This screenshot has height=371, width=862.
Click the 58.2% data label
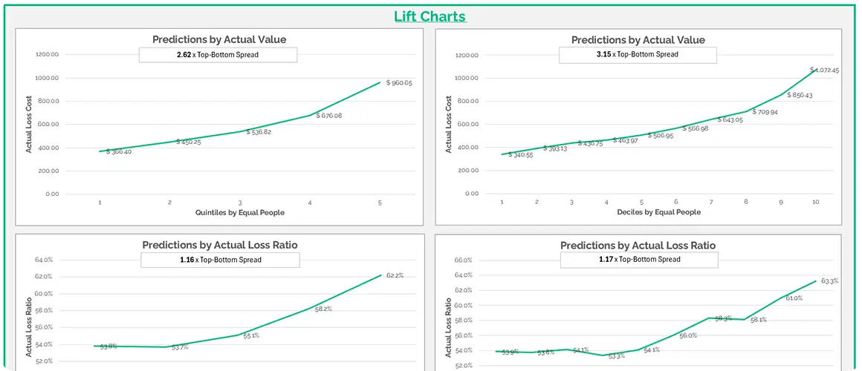323,309
